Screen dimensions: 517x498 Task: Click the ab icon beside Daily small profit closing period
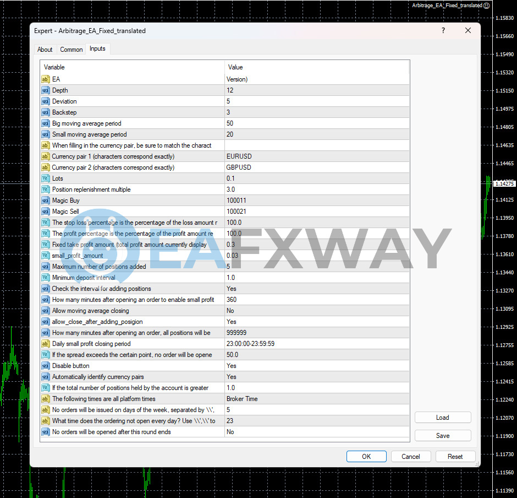(x=45, y=344)
